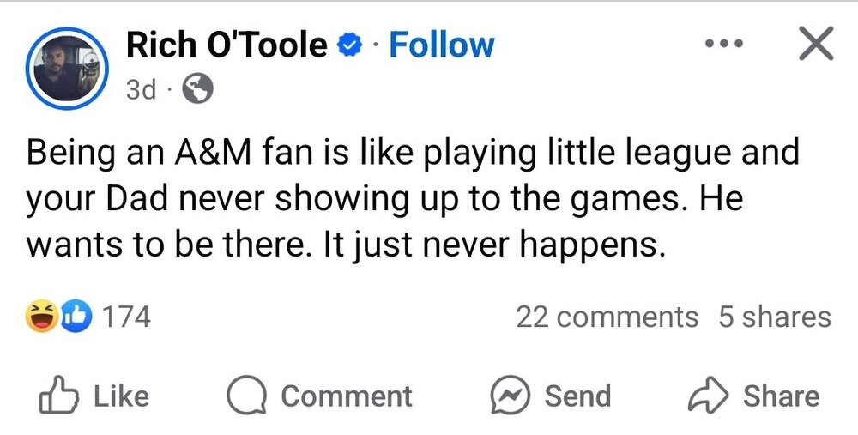Close the post with the X
The height and width of the screenshot is (435, 858).
click(815, 44)
